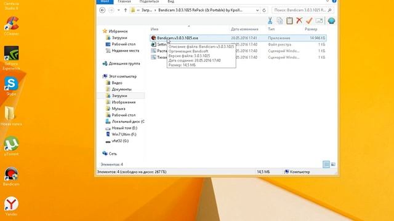Click the teal shell icon in toolbar
This screenshot has height=221, width=394.
pos(331,20)
